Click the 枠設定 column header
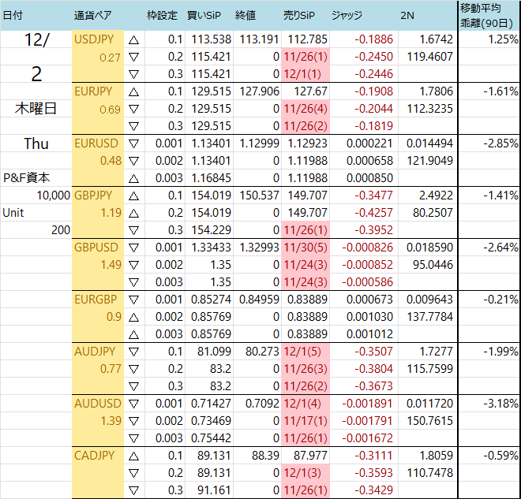This screenshot has height=499, width=521. click(x=162, y=15)
